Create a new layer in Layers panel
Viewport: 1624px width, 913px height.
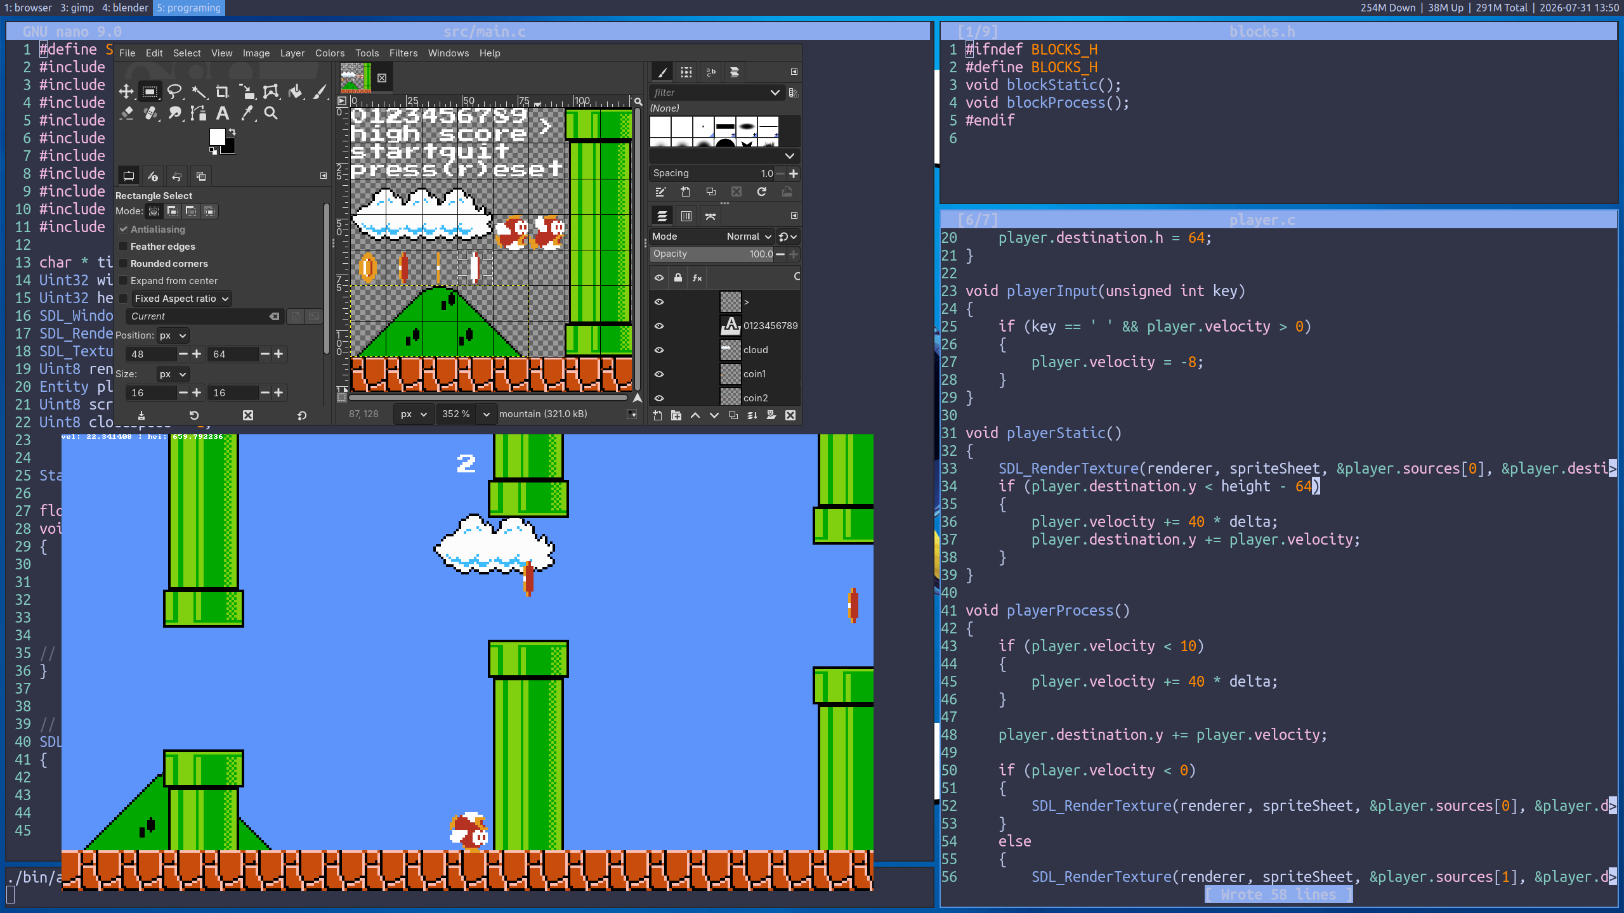(x=657, y=415)
